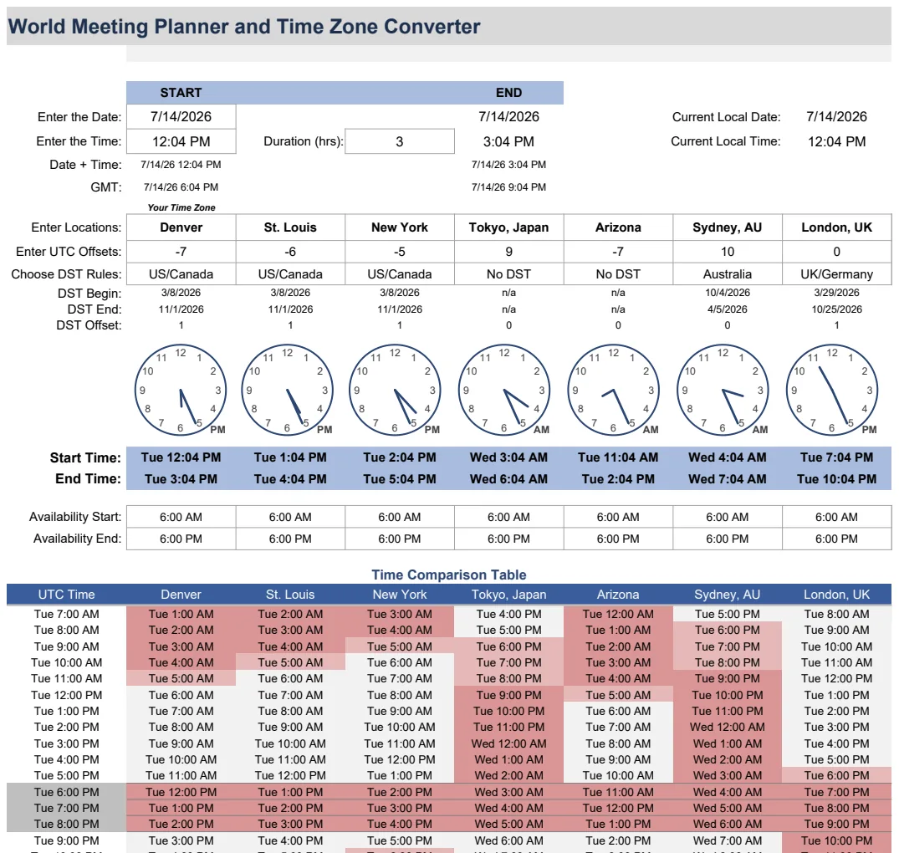Screen dimensions: 899x853
Task: Select Tokyo Availability Start 6:00 AM
Action: (x=508, y=517)
